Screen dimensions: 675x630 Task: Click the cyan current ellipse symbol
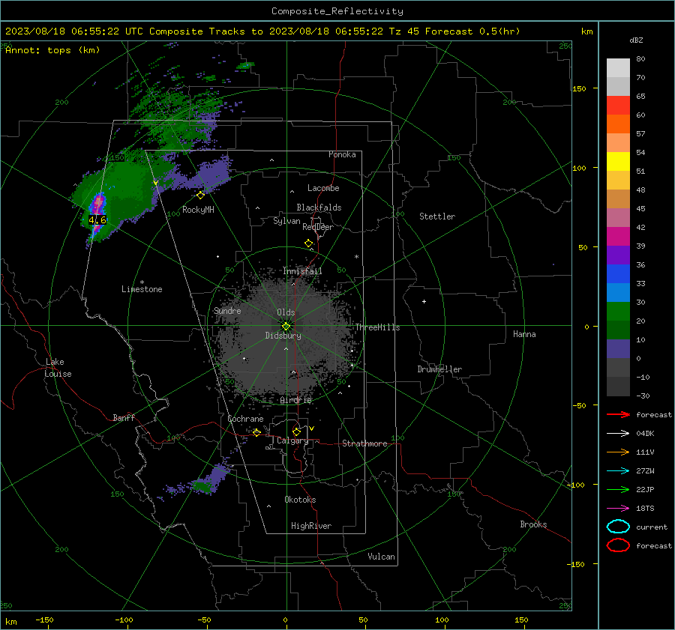(618, 527)
